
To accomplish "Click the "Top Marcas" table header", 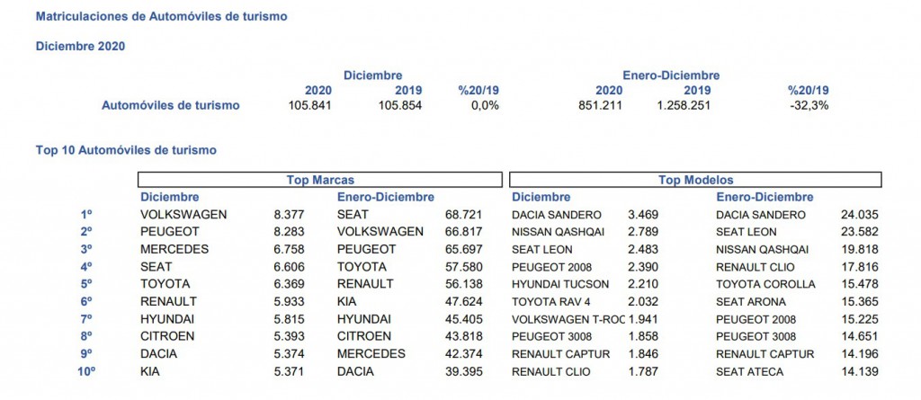I will [319, 180].
